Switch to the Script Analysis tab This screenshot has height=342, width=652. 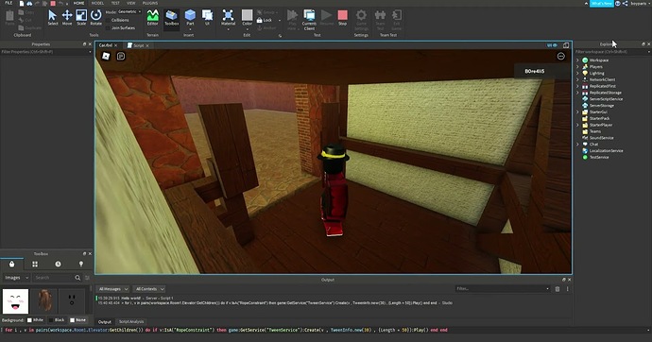coord(131,321)
